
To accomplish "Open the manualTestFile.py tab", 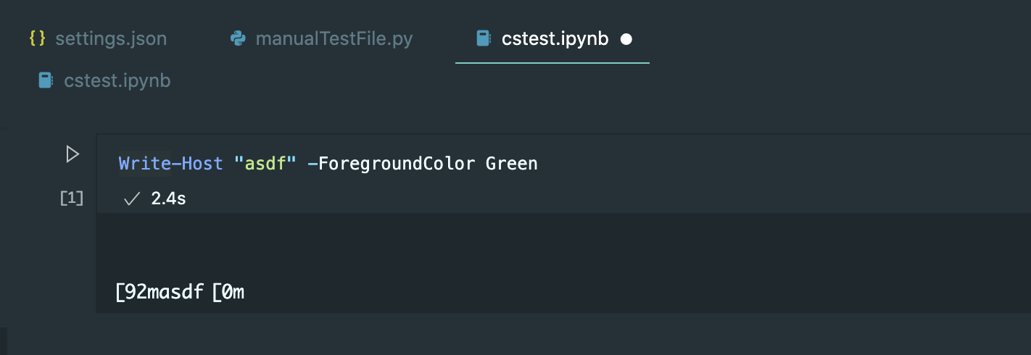I will tap(334, 38).
